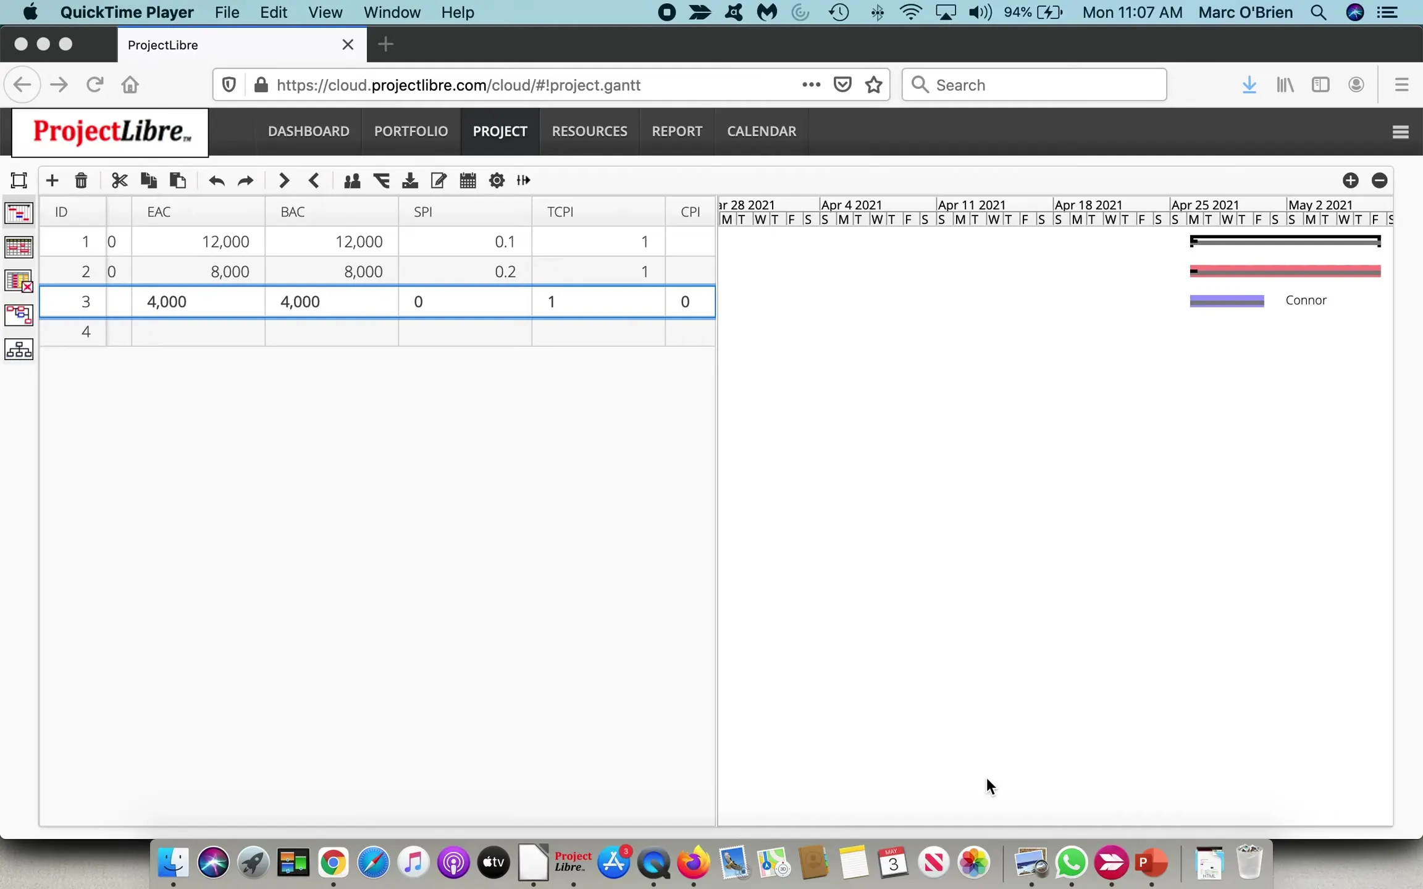Switch to the task usage table view icon
The height and width of the screenshot is (889, 1423).
click(x=19, y=248)
